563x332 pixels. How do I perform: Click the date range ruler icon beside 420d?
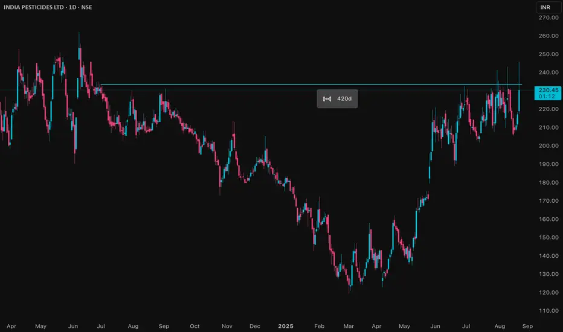pyautogui.click(x=327, y=99)
